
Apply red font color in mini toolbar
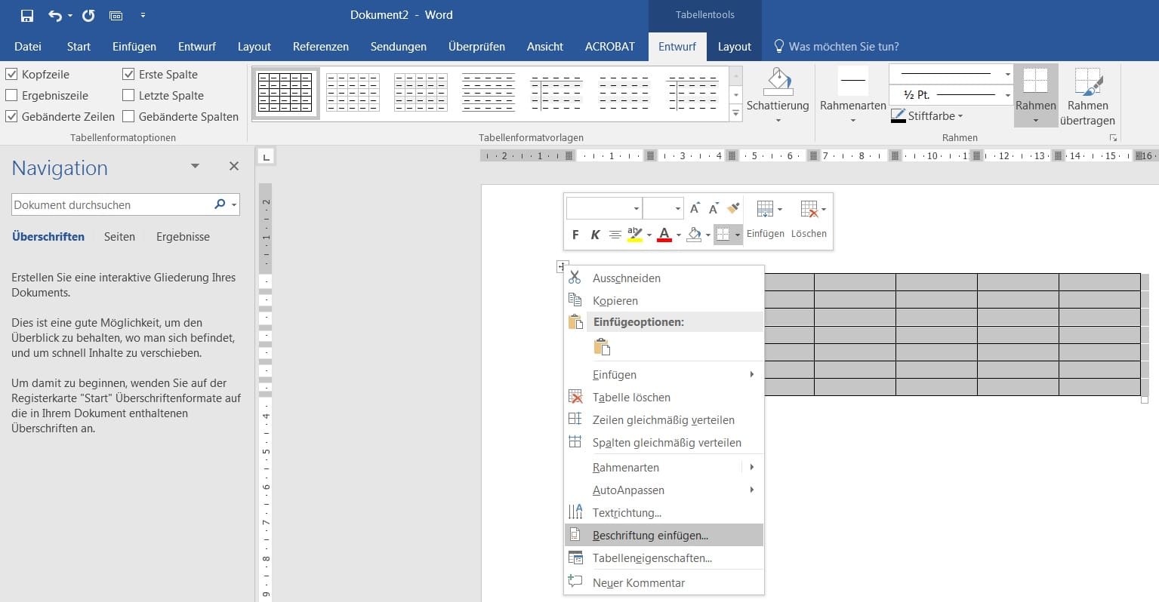click(664, 235)
